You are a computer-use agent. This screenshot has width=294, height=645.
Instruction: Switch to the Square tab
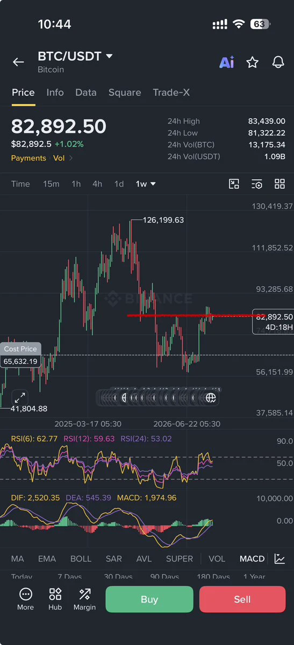pos(125,93)
